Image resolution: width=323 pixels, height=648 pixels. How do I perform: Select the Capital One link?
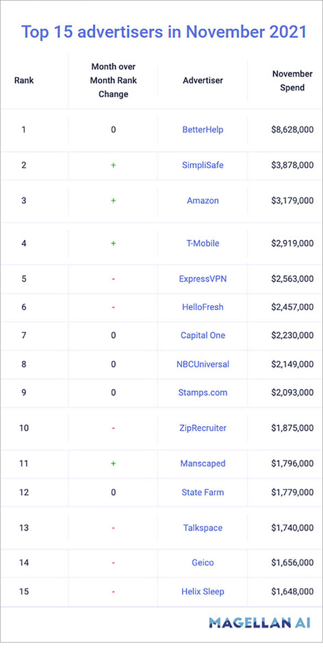(203, 335)
